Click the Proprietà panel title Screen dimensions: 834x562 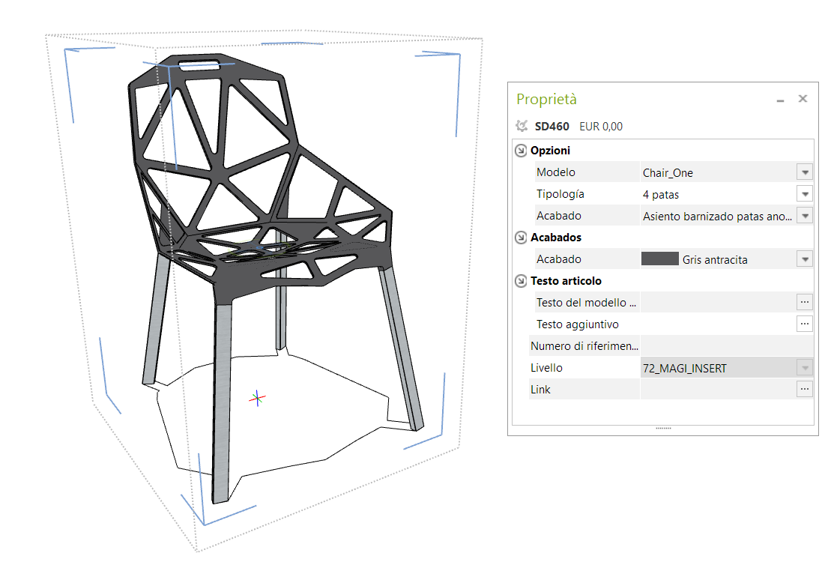(546, 100)
